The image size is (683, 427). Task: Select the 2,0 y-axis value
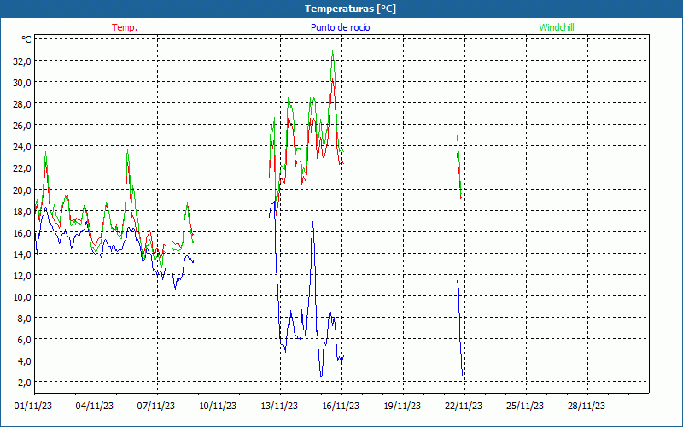click(24, 382)
